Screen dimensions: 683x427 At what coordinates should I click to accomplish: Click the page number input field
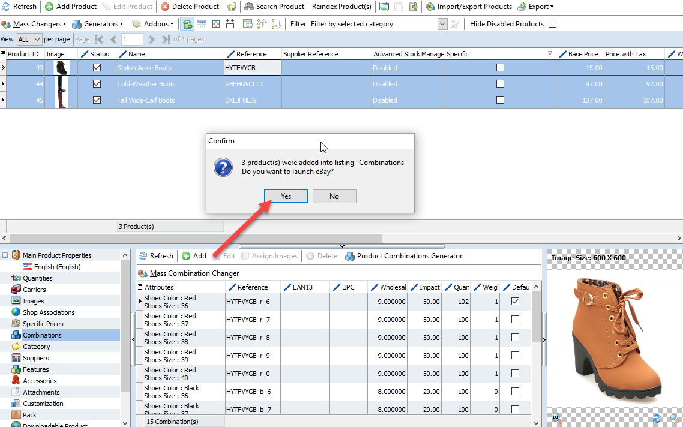pyautogui.click(x=132, y=39)
